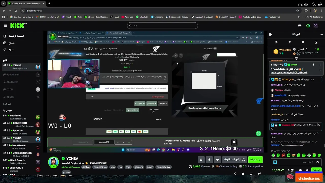Open recommended channel LOMEROOO

(21, 125)
